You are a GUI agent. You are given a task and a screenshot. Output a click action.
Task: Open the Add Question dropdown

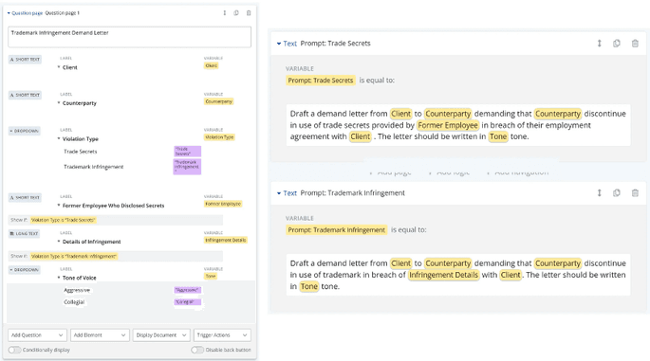click(x=37, y=334)
